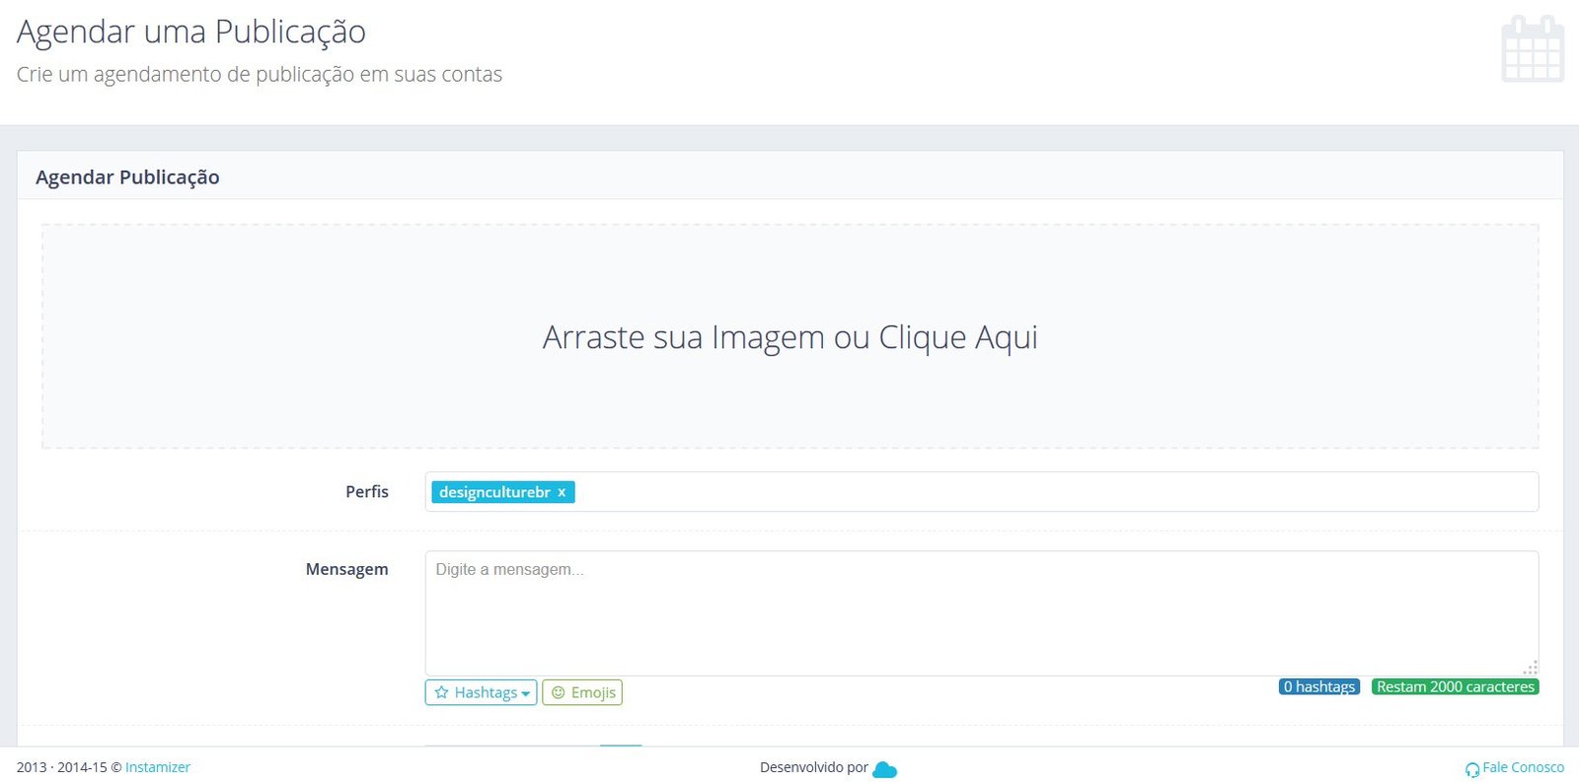Click the star icon on Hashtags button
The width and height of the screenshot is (1579, 782).
click(442, 692)
